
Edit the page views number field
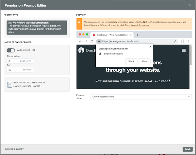coord(20,61)
